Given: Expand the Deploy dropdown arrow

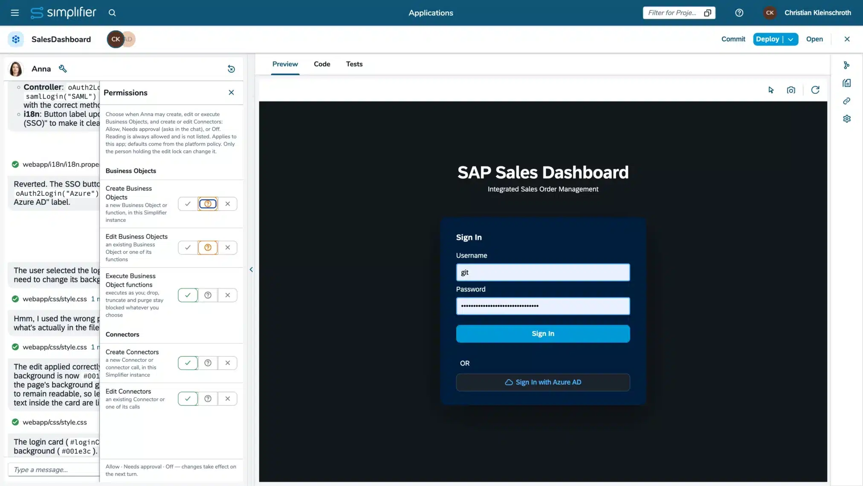Looking at the screenshot, I should [791, 39].
